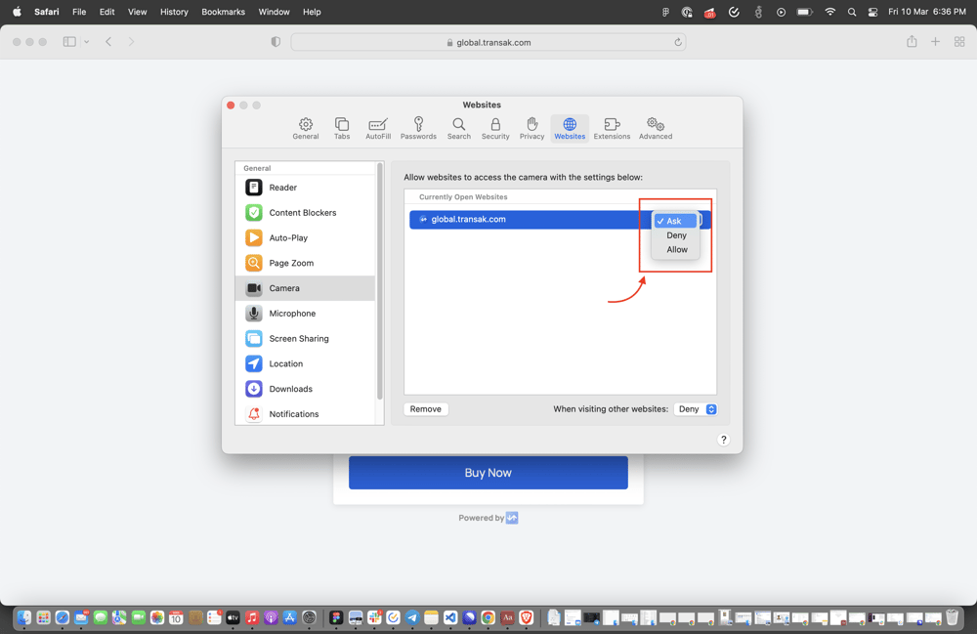
Task: Open the Bookmarks menu
Action: [x=223, y=12]
